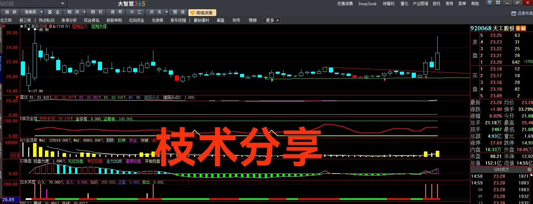Click the orange R badge by 天工股份
The width and height of the screenshot is (533, 204).
point(518,29)
